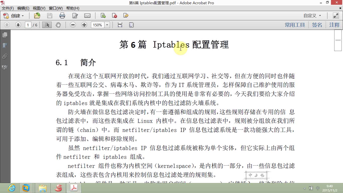Click the email attachment icon
The image size is (343, 193).
87,16
